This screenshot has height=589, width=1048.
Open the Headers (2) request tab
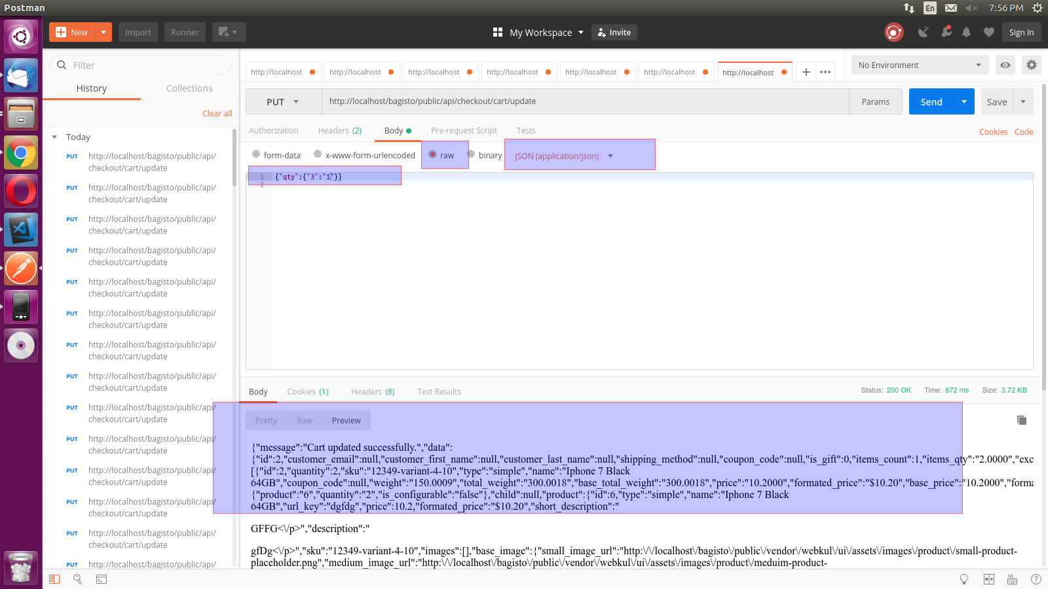tap(340, 130)
